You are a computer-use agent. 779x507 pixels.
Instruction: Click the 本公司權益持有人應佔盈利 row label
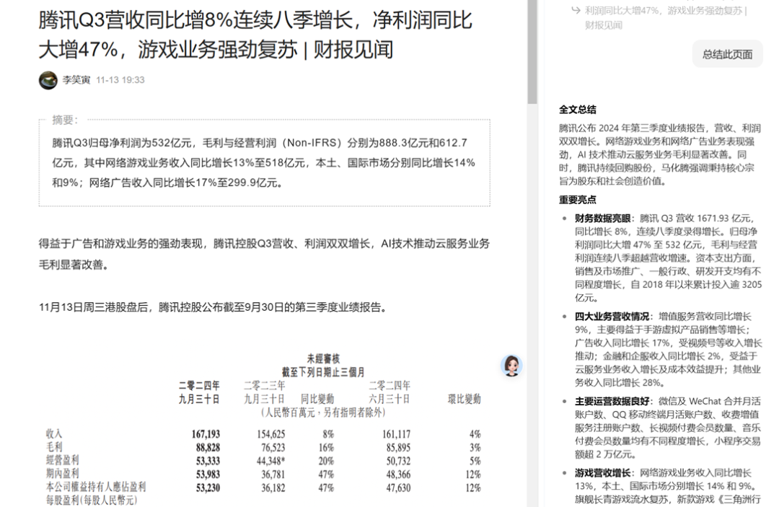(96, 487)
